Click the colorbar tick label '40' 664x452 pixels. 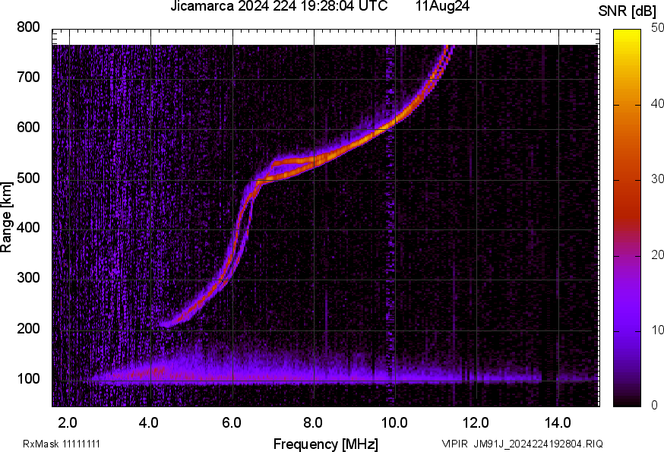(x=657, y=103)
